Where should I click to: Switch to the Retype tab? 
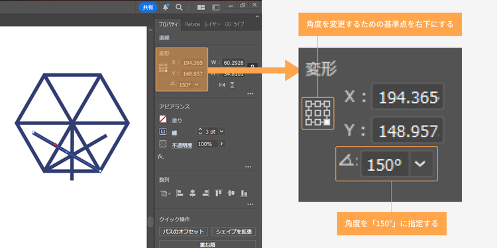193,24
